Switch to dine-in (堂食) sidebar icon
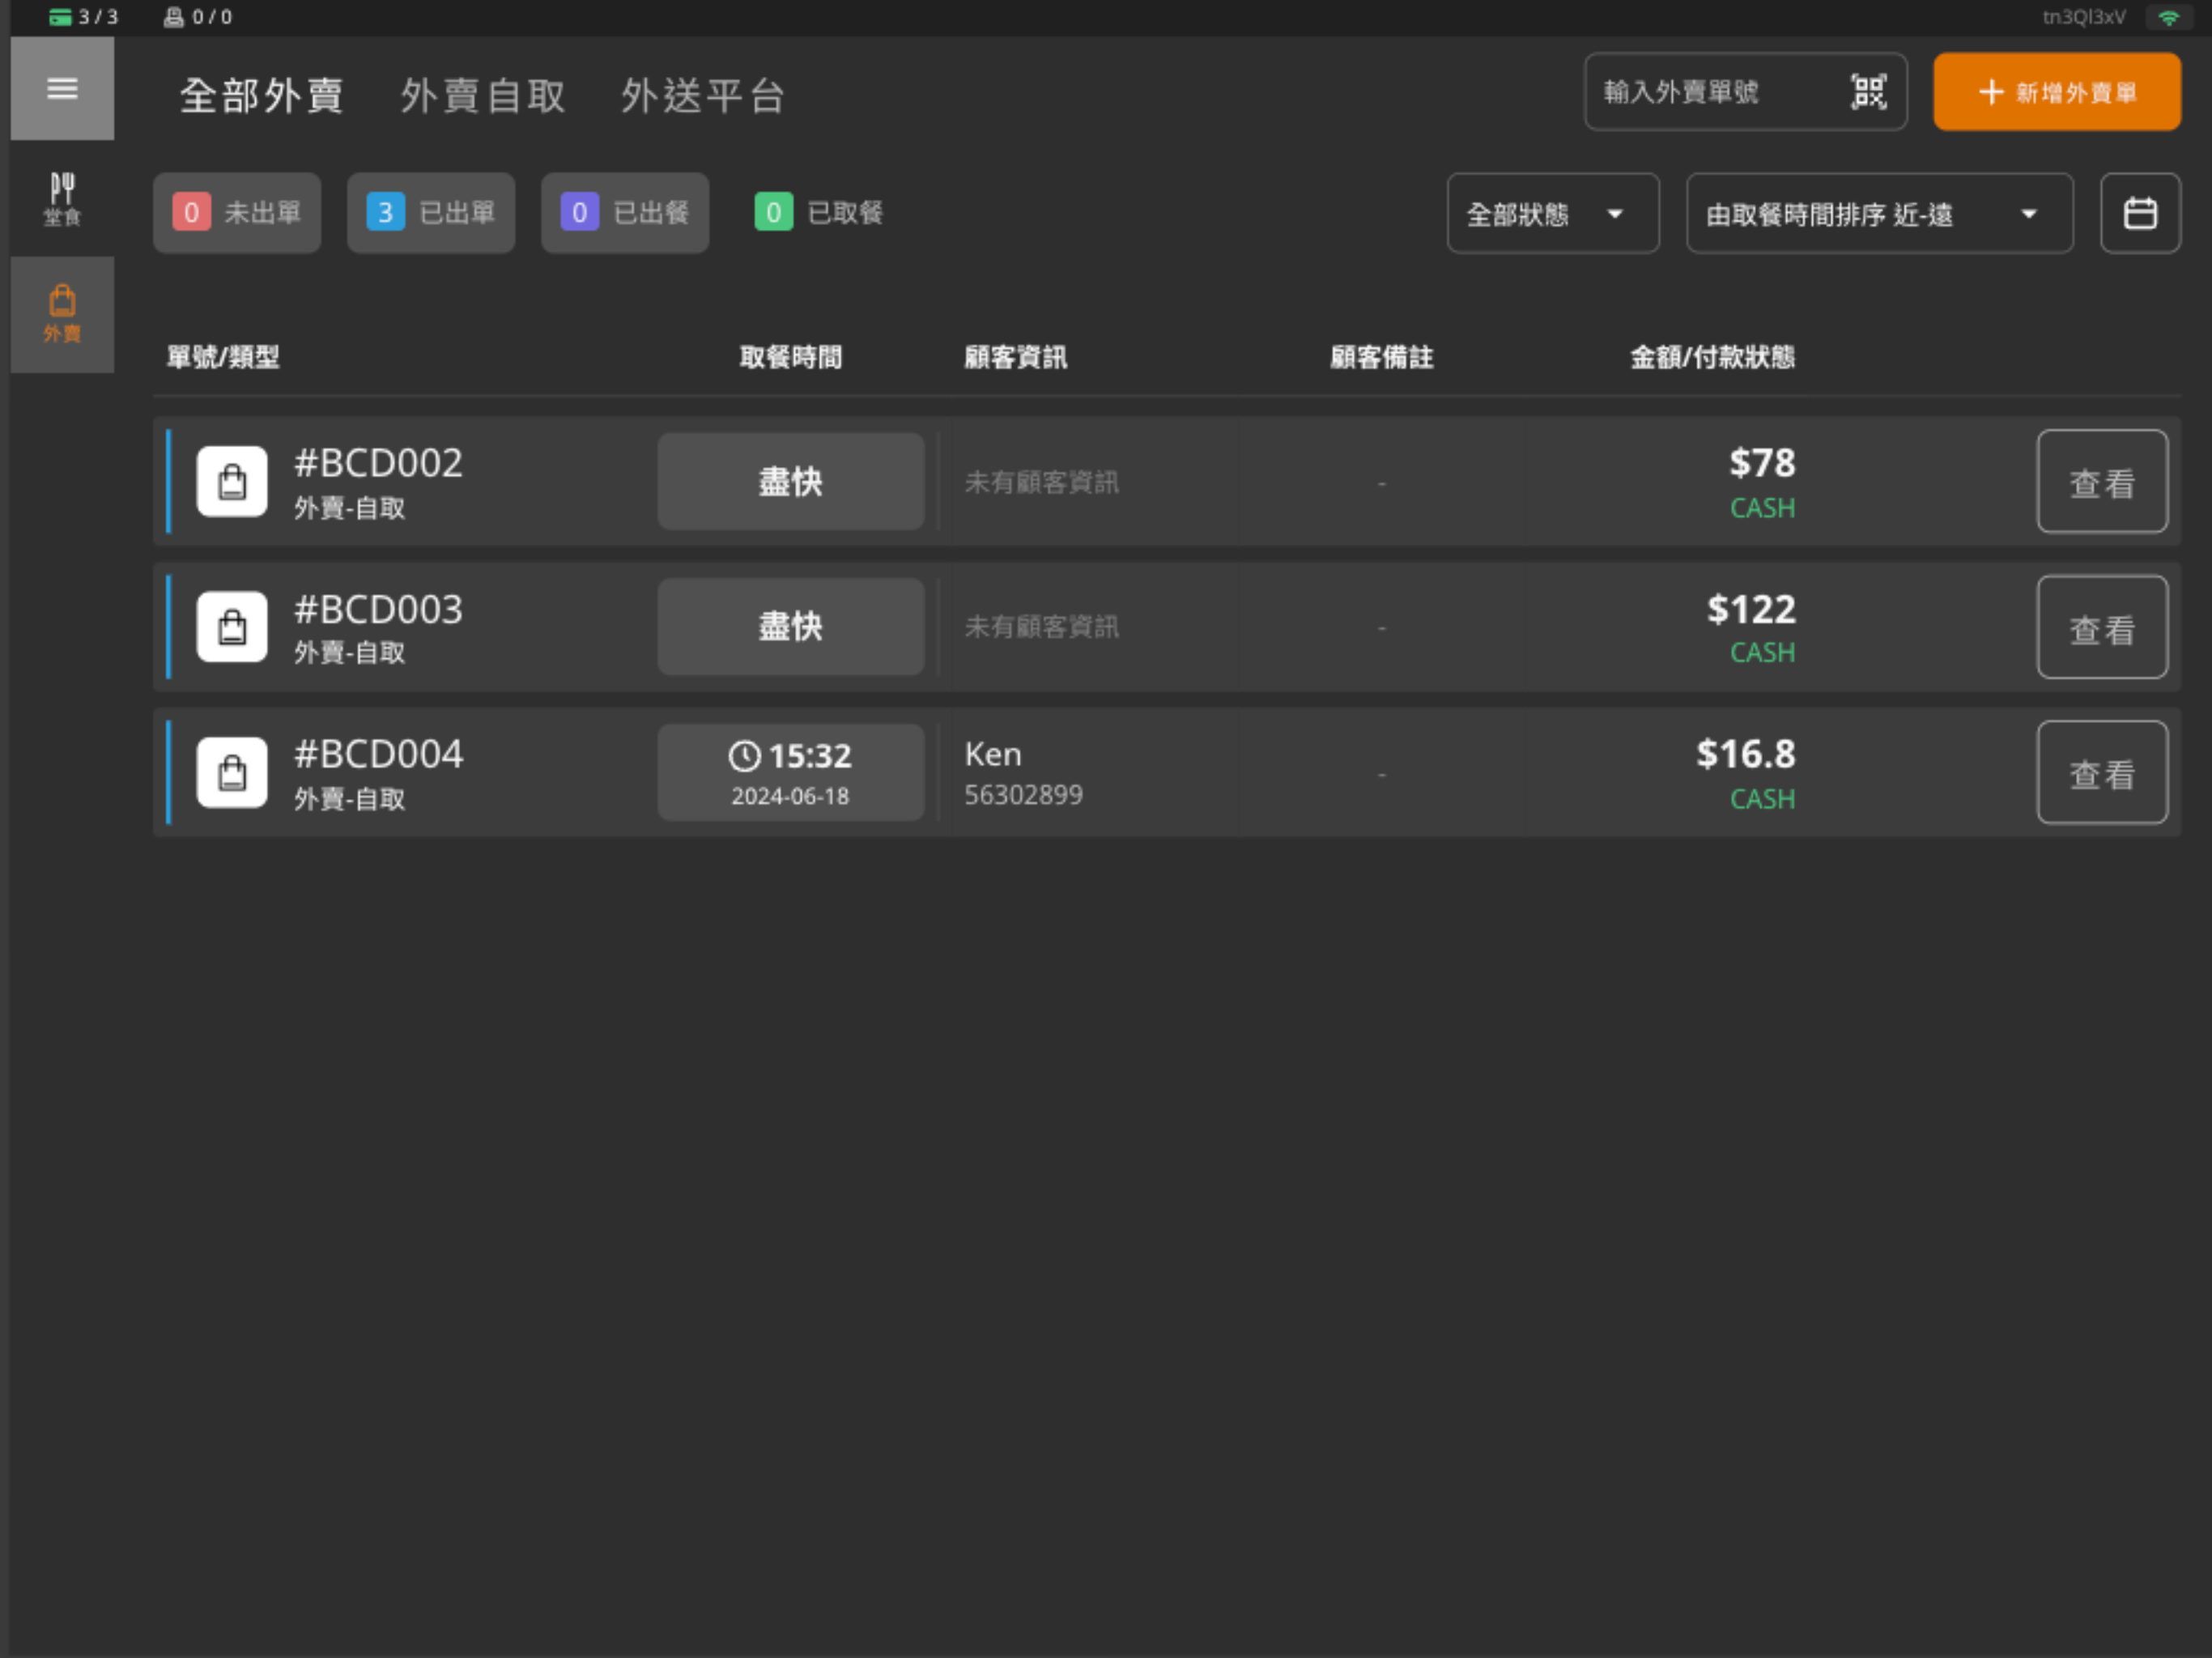2212x1658 pixels. (62, 199)
